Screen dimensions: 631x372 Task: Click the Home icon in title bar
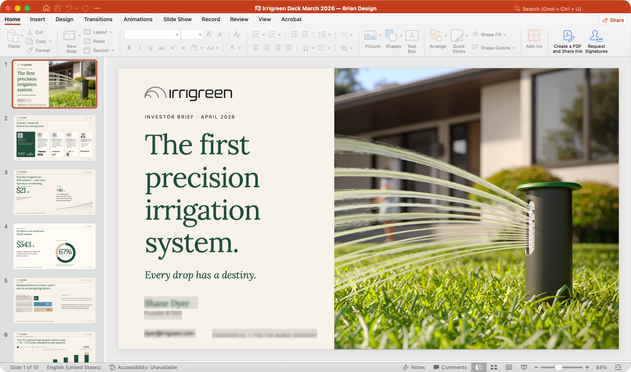click(x=46, y=8)
